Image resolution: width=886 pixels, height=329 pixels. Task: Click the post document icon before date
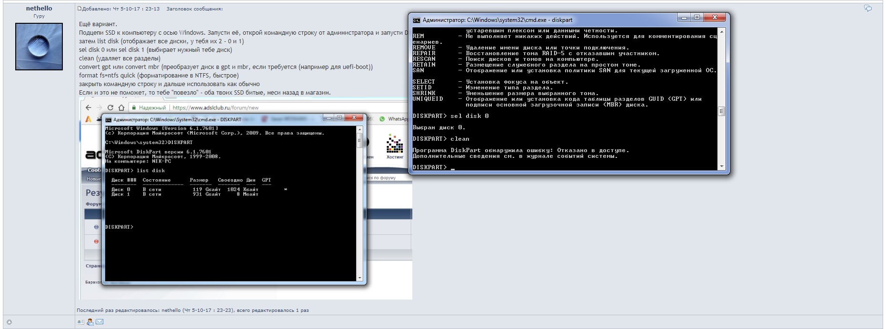pyautogui.click(x=80, y=9)
